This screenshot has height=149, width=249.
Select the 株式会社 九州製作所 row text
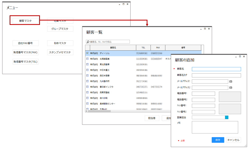coord(100,81)
